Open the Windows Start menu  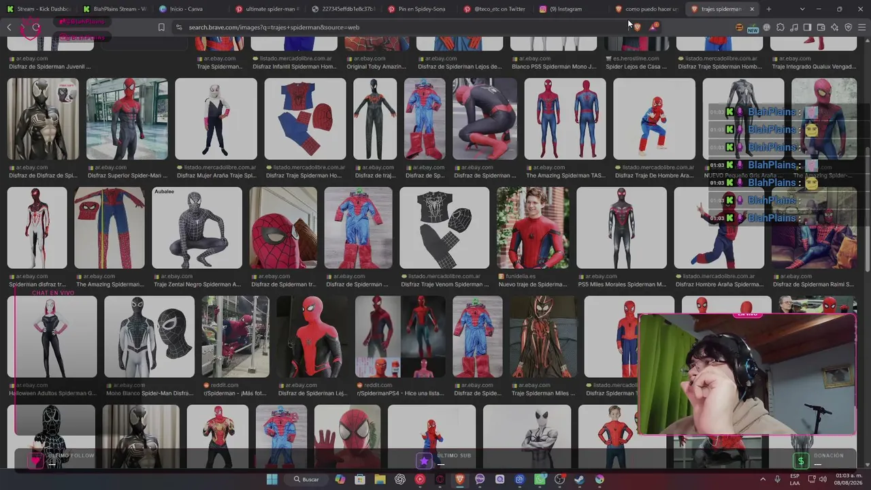point(272,479)
